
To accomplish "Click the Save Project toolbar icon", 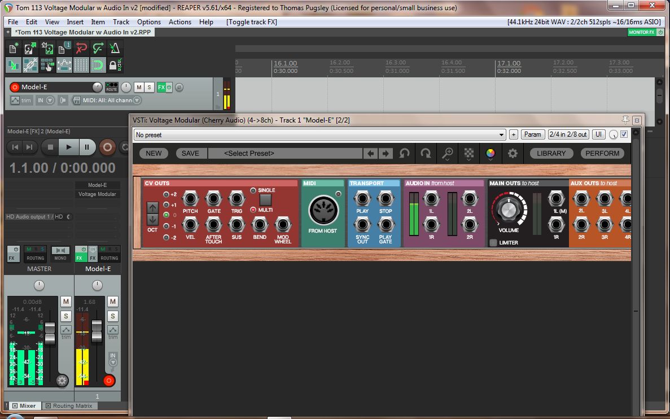I will pos(47,48).
